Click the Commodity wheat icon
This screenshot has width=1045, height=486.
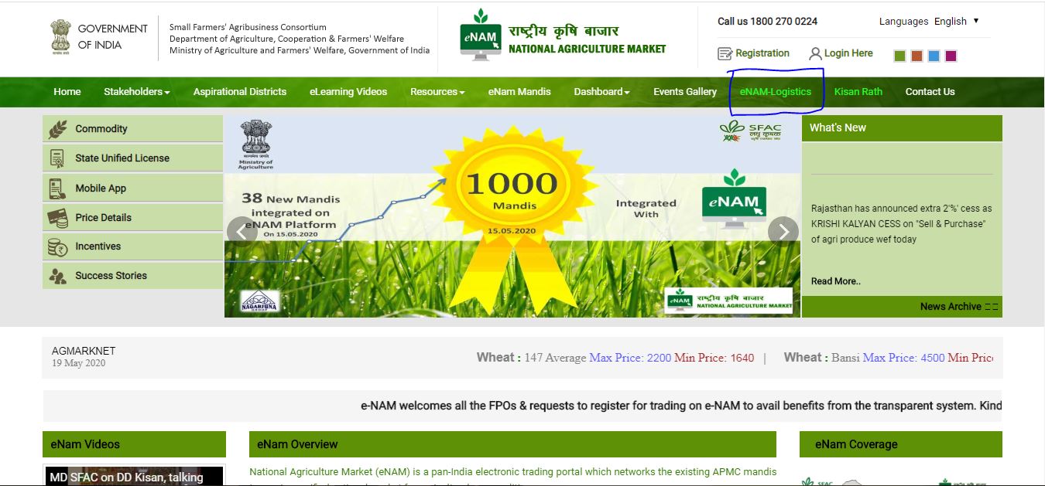tap(57, 129)
